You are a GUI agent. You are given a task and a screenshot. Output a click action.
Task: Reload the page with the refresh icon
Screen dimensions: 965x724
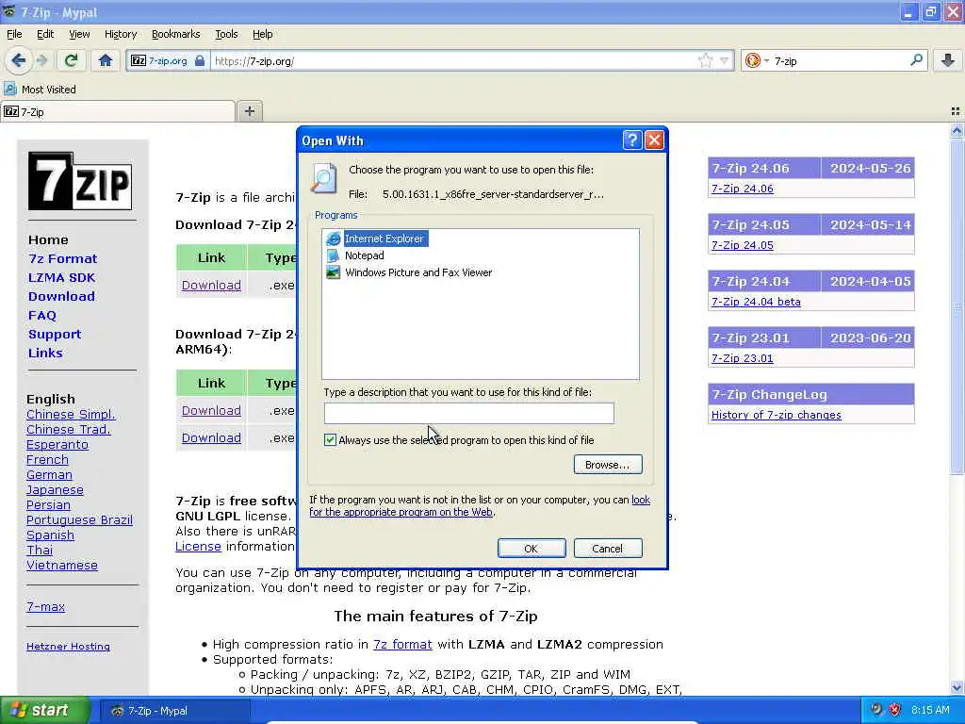click(x=71, y=60)
